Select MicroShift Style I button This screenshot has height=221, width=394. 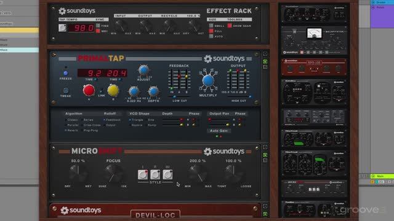tap(143, 174)
